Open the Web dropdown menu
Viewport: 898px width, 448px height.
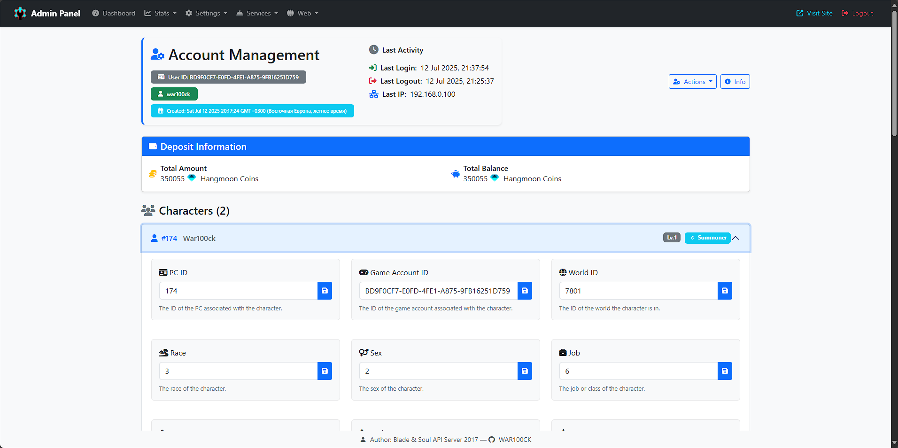302,13
